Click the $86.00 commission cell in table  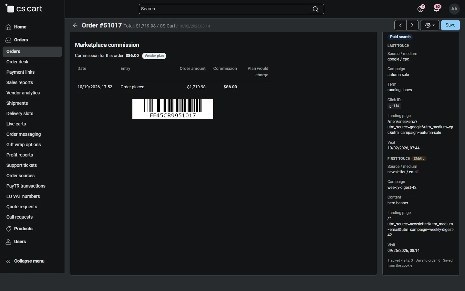pyautogui.click(x=230, y=87)
